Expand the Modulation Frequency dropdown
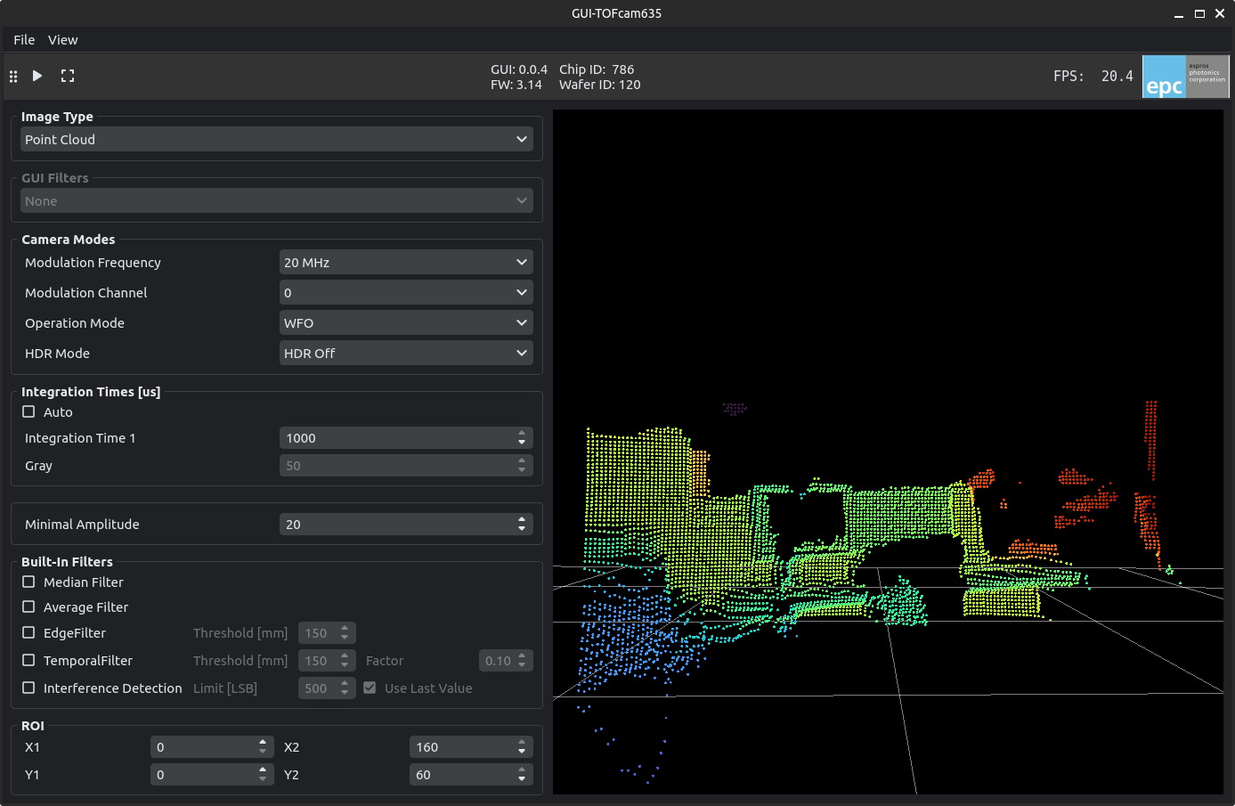Image resolution: width=1235 pixels, height=806 pixels. coord(406,262)
